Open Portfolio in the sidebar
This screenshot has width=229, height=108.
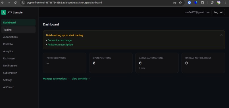(18, 44)
